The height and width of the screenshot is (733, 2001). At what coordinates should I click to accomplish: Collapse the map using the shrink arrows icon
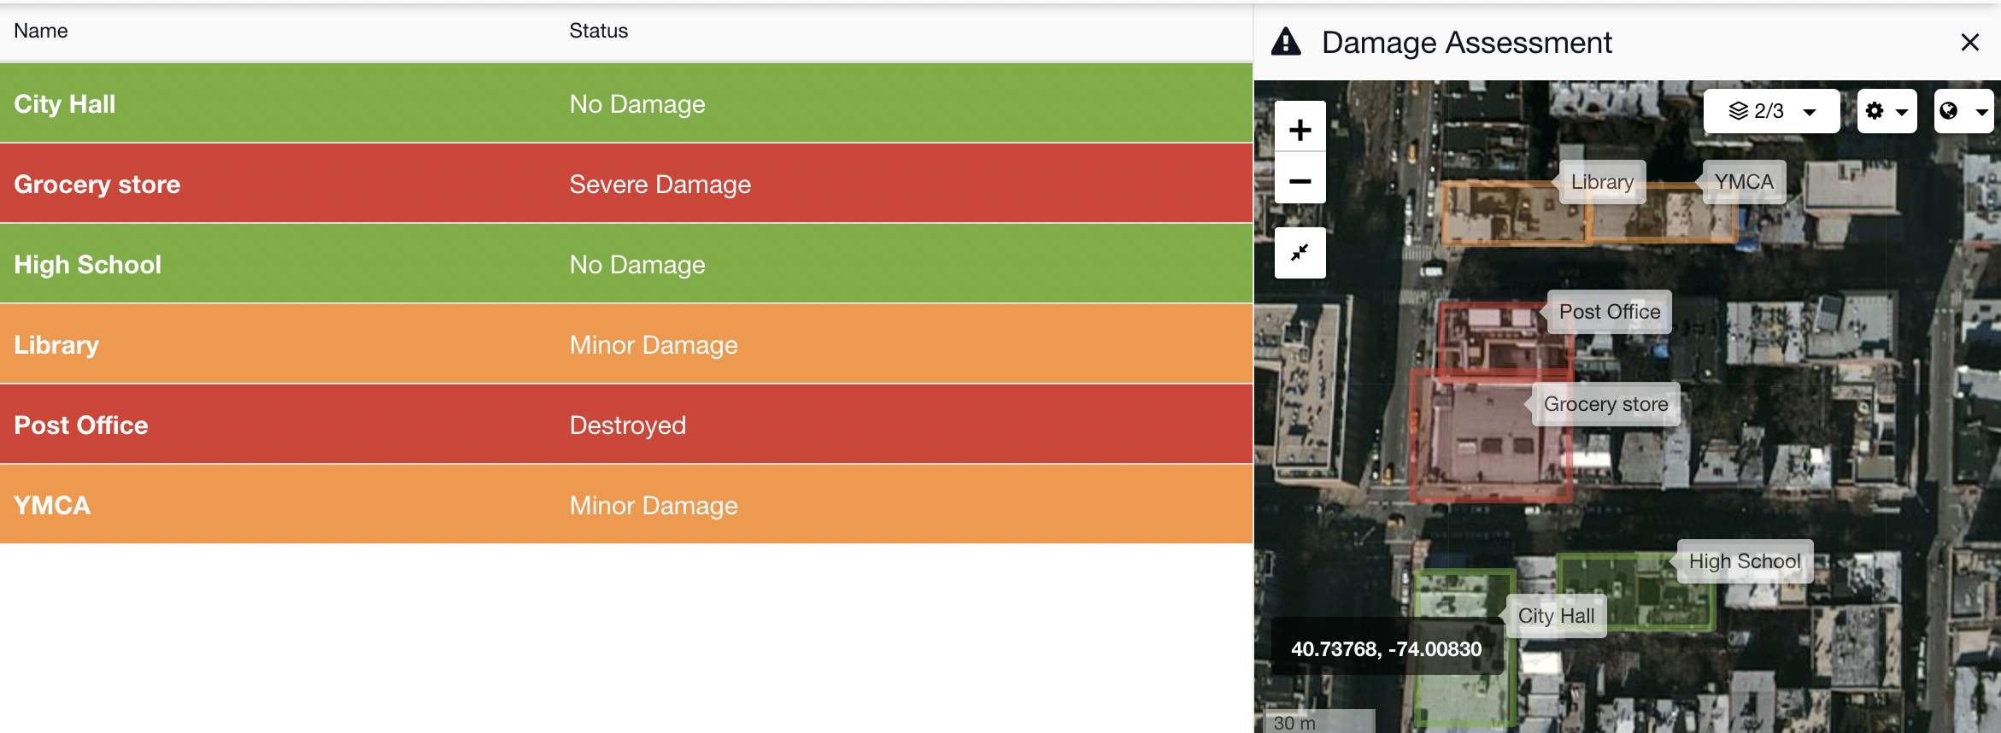[x=1300, y=252]
